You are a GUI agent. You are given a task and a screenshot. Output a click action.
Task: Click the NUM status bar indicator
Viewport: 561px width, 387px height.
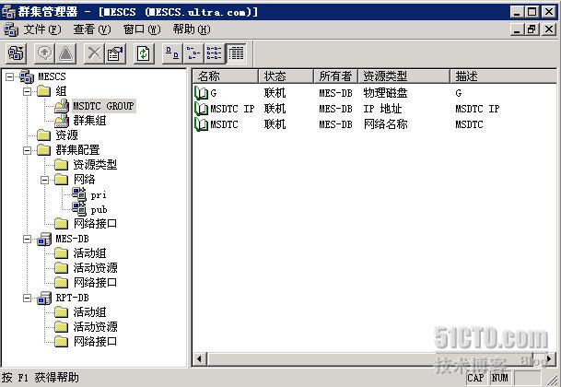tap(500, 378)
